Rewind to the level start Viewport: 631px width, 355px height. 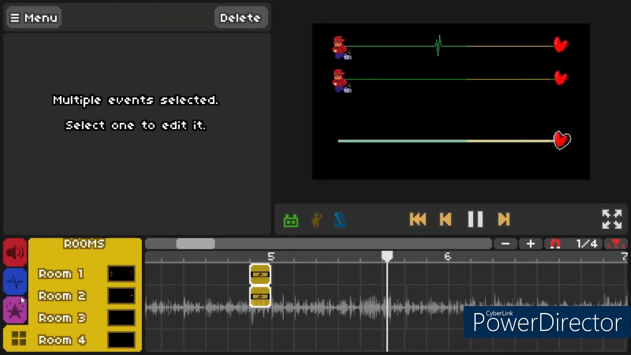[x=418, y=219]
